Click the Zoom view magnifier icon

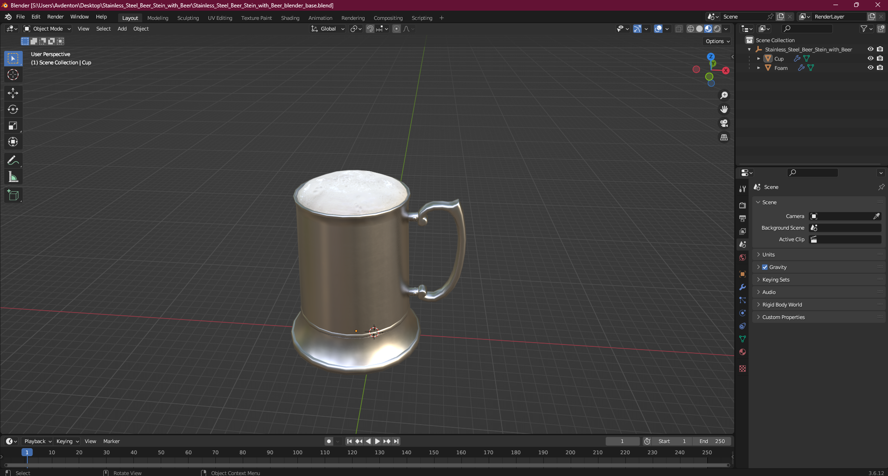[x=724, y=95]
